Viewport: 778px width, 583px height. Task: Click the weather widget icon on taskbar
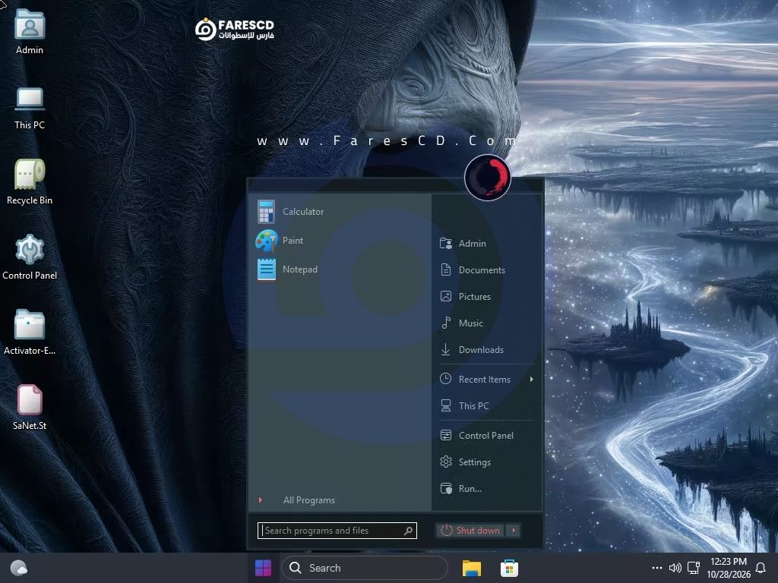(x=19, y=568)
